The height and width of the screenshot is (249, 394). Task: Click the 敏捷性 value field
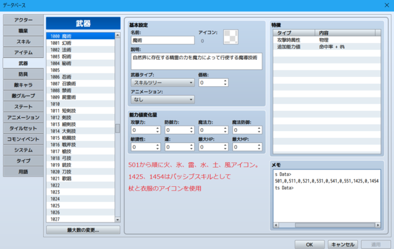pyautogui.click(x=145, y=147)
